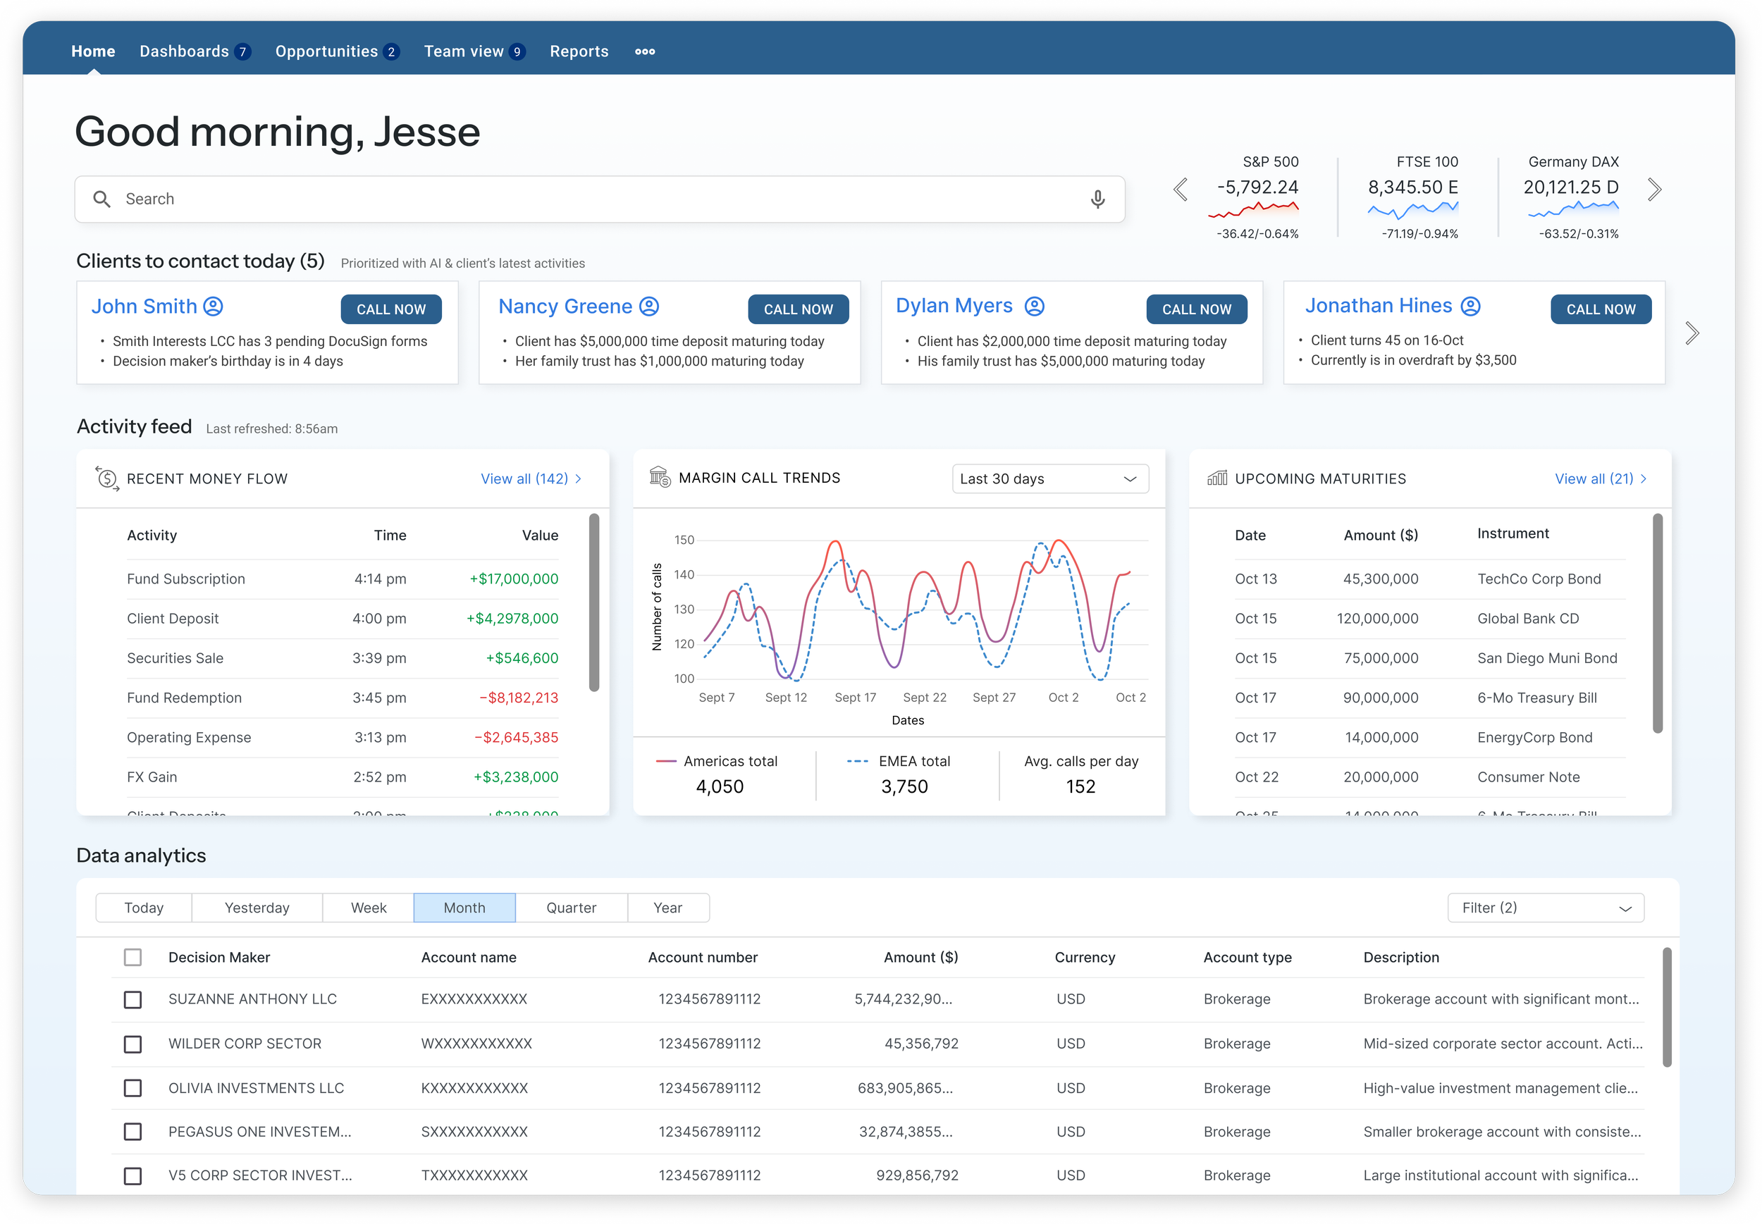Open Jonathan Hines' profile icon
The width and height of the screenshot is (1762, 1224).
point(1470,306)
